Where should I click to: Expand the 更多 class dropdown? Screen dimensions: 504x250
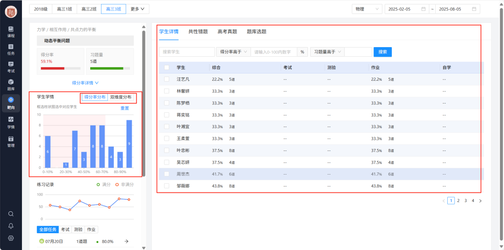click(x=137, y=9)
